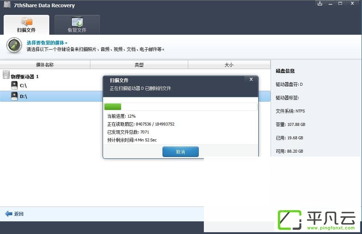The height and width of the screenshot is (234, 362).
Task: Click 可用: 88.20 GB text
Action: pyautogui.click(x=289, y=151)
